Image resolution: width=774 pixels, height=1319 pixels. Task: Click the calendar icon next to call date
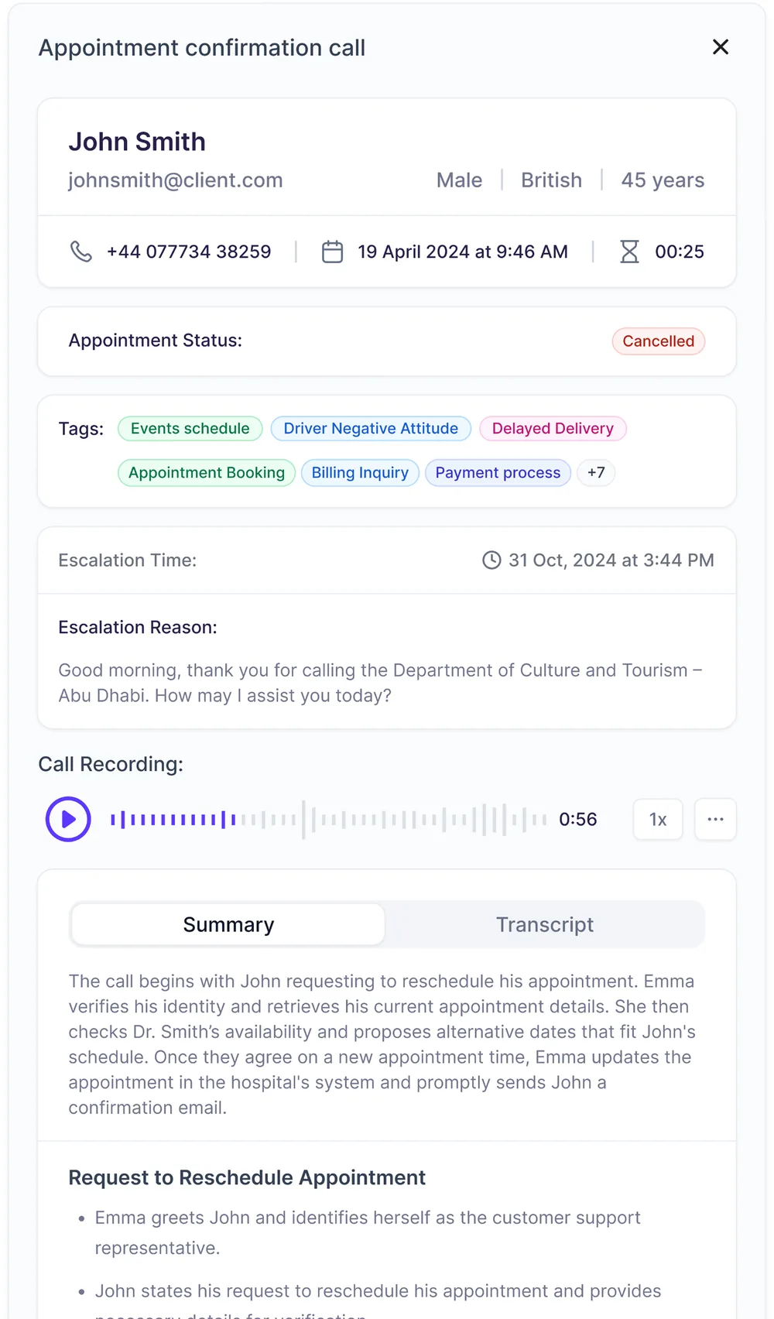332,252
